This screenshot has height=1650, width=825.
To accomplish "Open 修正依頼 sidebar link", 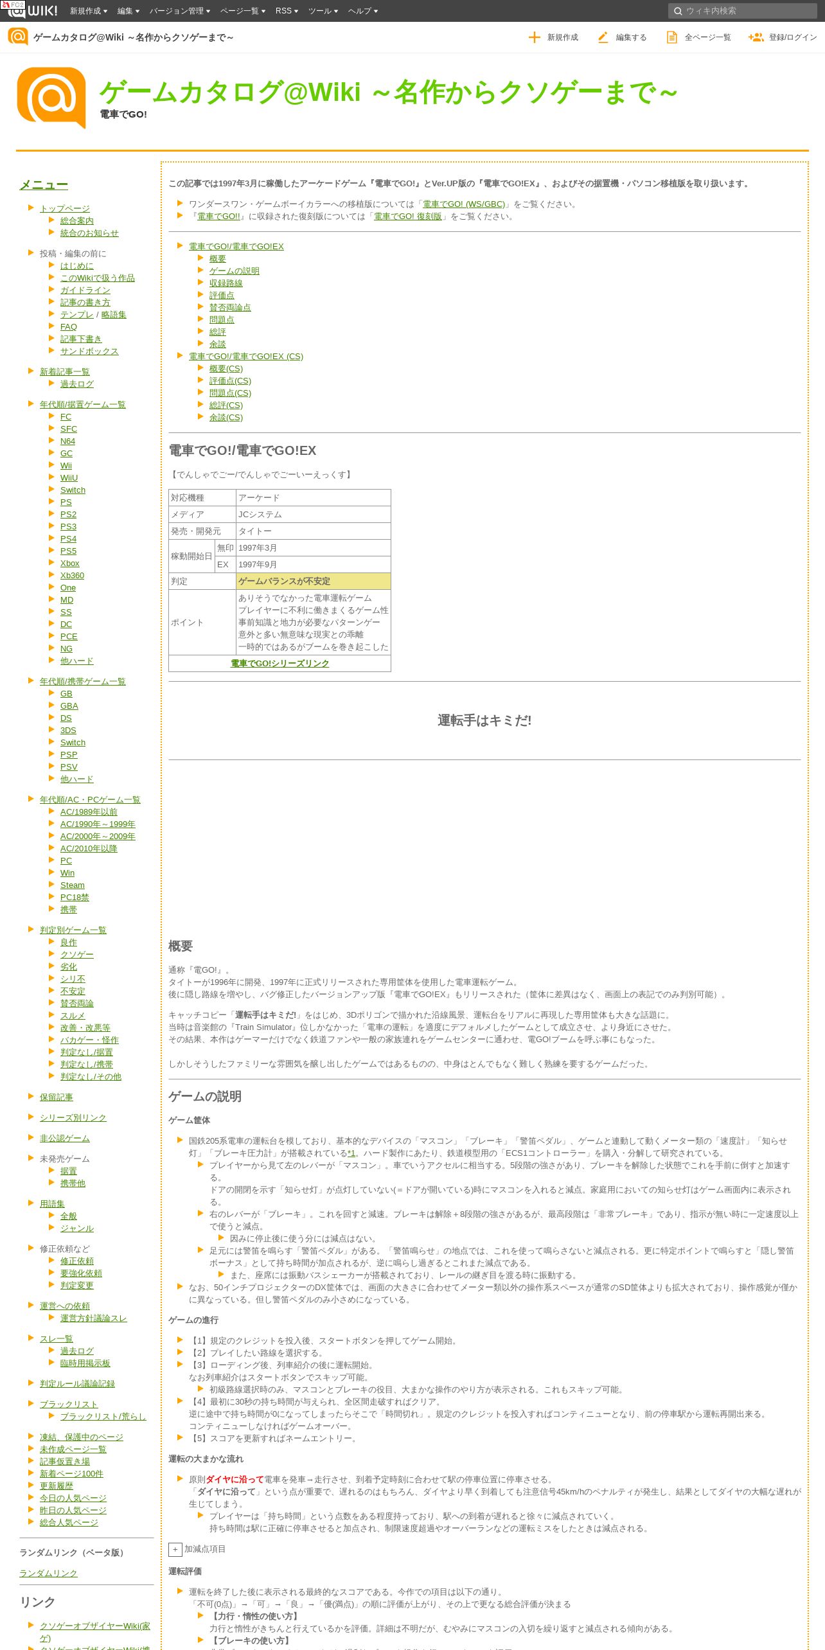I will tap(77, 1261).
